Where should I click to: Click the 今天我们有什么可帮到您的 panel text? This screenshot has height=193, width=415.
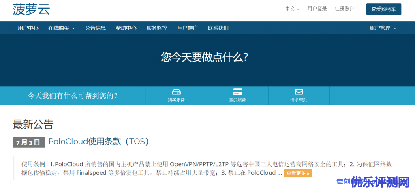[x=73, y=96]
